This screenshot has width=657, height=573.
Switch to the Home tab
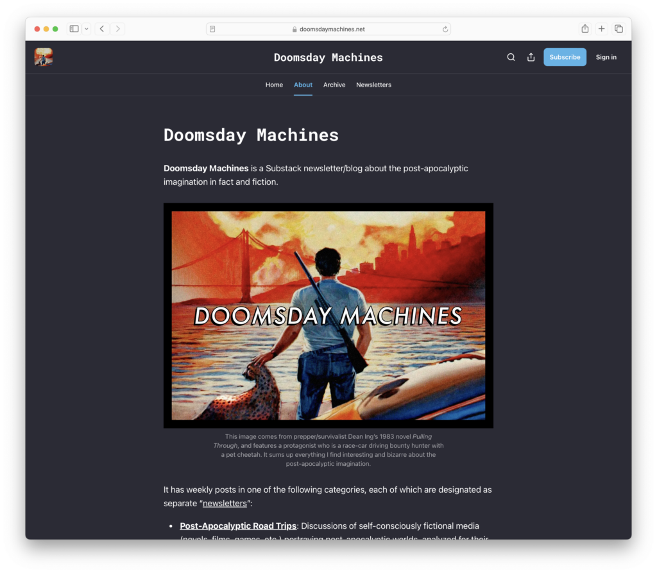click(274, 85)
